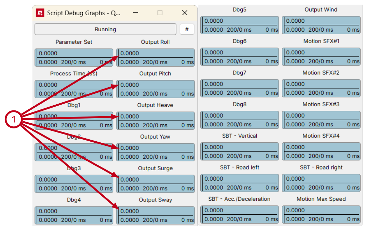The height and width of the screenshot is (231, 368).
Task: Select the Output Pitch graph panel
Action: (156, 89)
